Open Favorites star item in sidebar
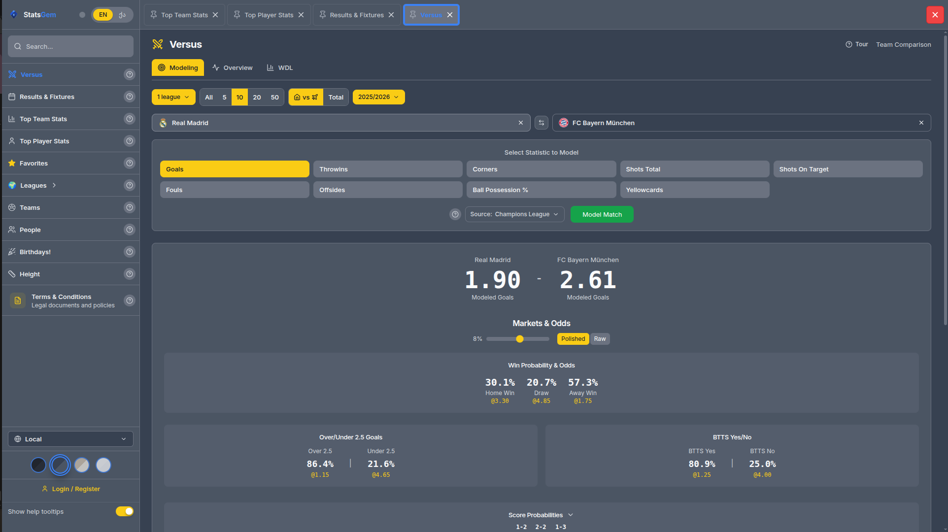The image size is (948, 532). [34, 163]
